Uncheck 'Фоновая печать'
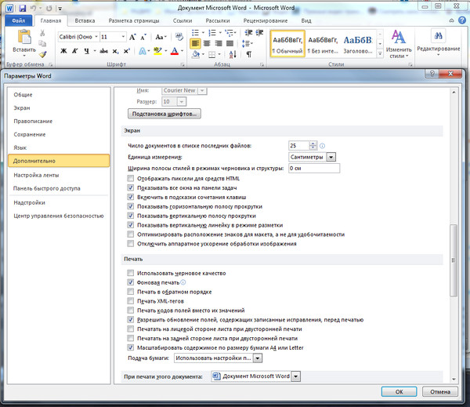470x407 pixels. (130, 282)
